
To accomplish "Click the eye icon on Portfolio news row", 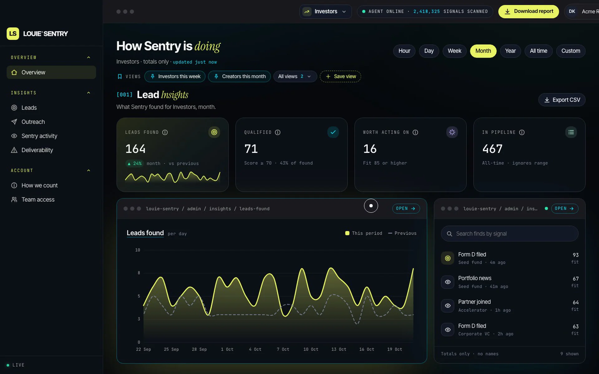I will (448, 282).
